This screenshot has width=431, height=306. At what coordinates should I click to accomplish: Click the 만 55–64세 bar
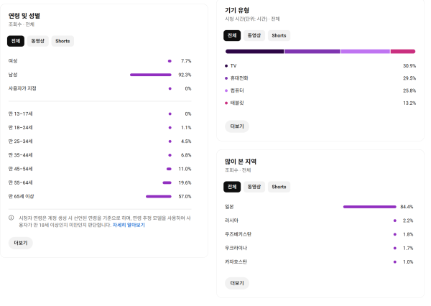(x=167, y=183)
